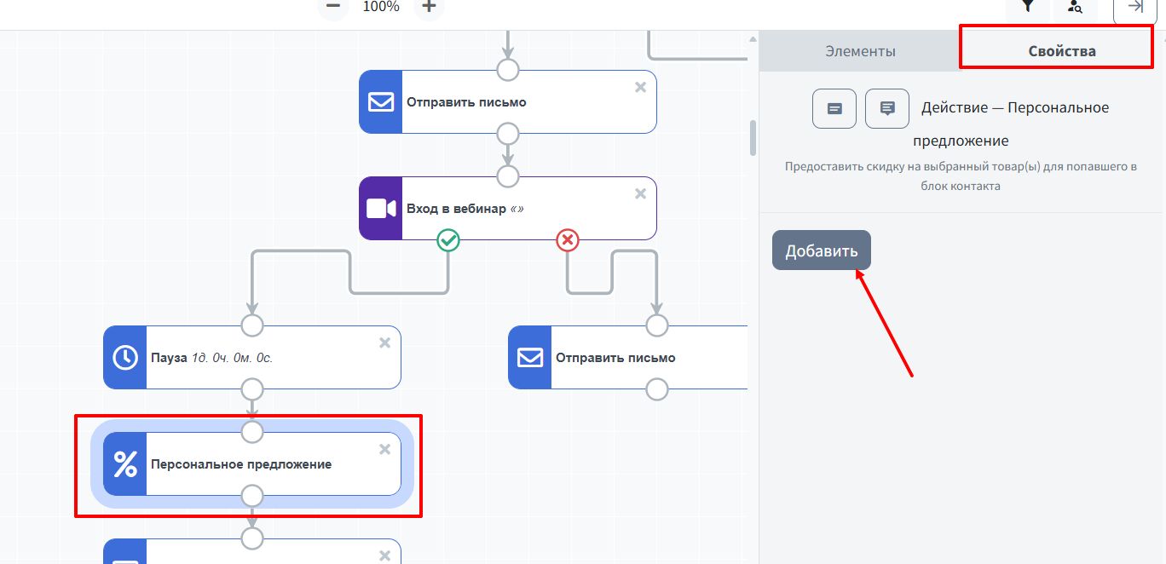The width and height of the screenshot is (1166, 564).
Task: Select envelope icon of upper Отправить письмо block
Action: point(380,102)
